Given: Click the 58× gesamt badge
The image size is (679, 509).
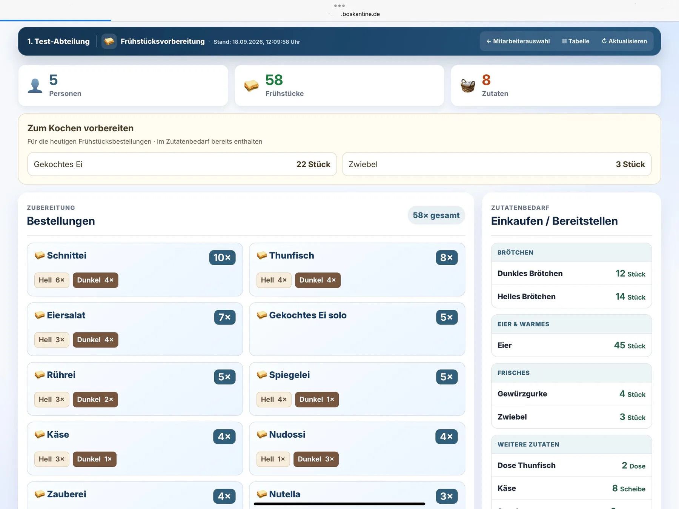Looking at the screenshot, I should point(436,215).
